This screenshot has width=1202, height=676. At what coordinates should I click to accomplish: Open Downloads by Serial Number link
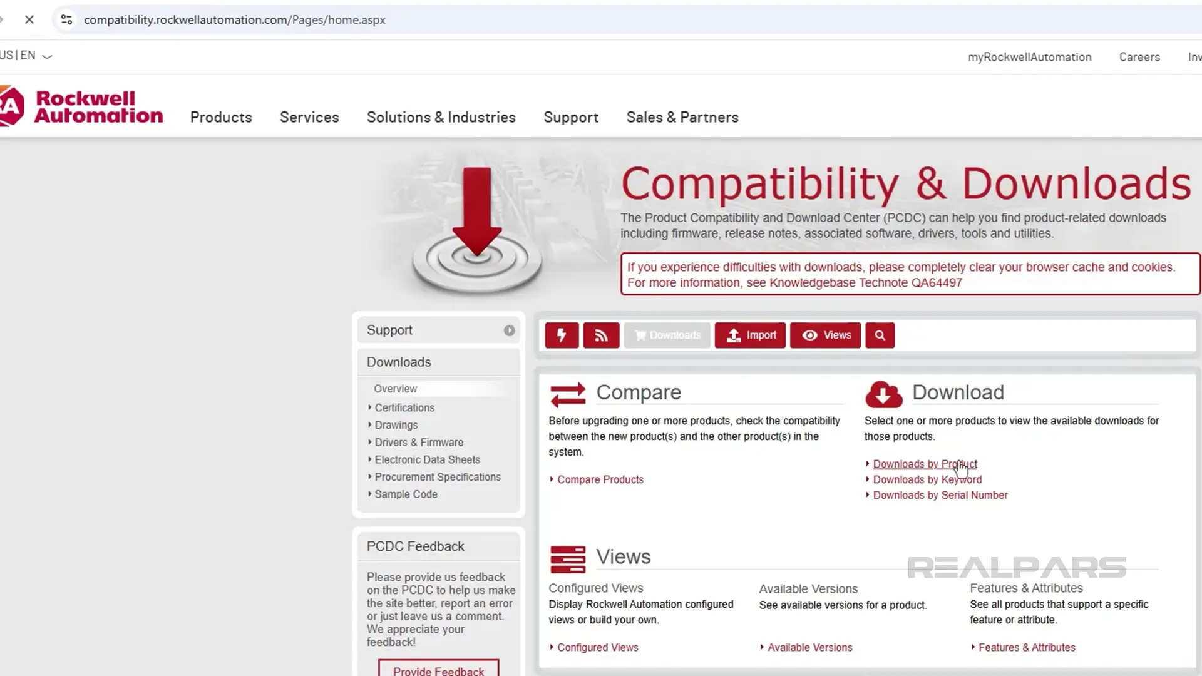click(x=940, y=495)
